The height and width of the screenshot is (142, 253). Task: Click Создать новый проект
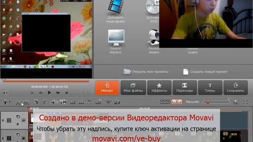click(206, 72)
